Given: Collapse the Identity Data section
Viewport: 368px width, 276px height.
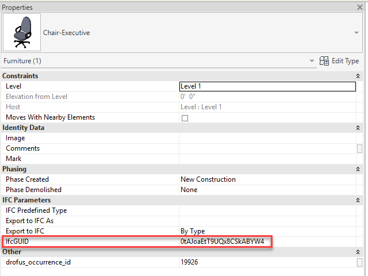Looking at the screenshot, I should (358, 128).
